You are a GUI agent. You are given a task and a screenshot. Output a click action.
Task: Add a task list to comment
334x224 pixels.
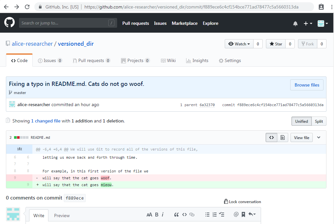click(x=222, y=215)
